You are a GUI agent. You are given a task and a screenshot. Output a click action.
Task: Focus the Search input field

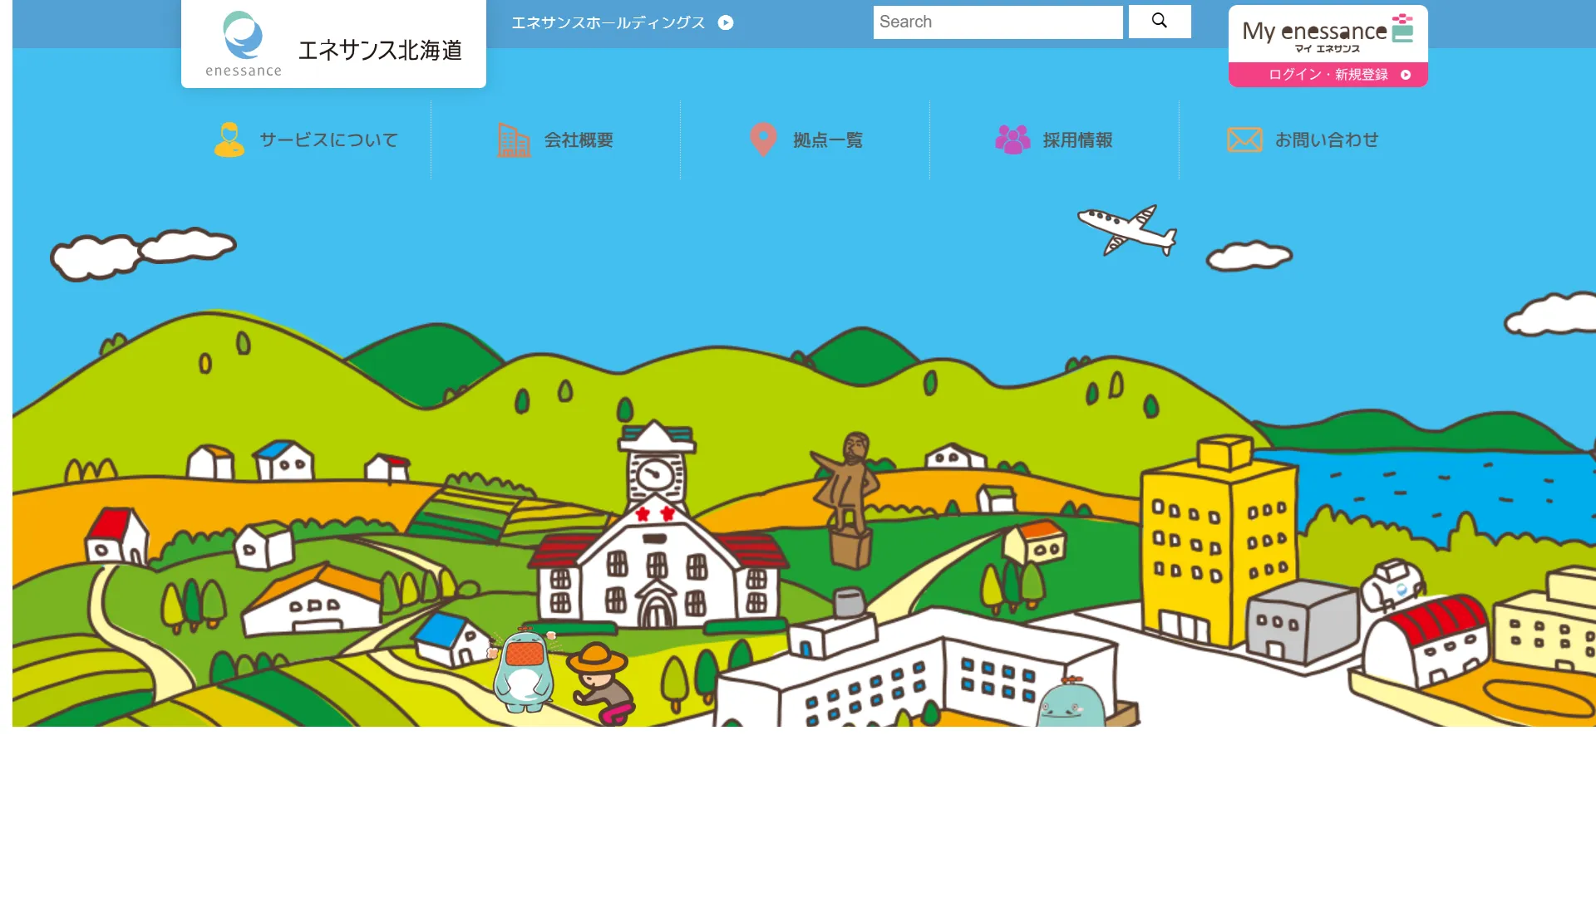coord(997,22)
